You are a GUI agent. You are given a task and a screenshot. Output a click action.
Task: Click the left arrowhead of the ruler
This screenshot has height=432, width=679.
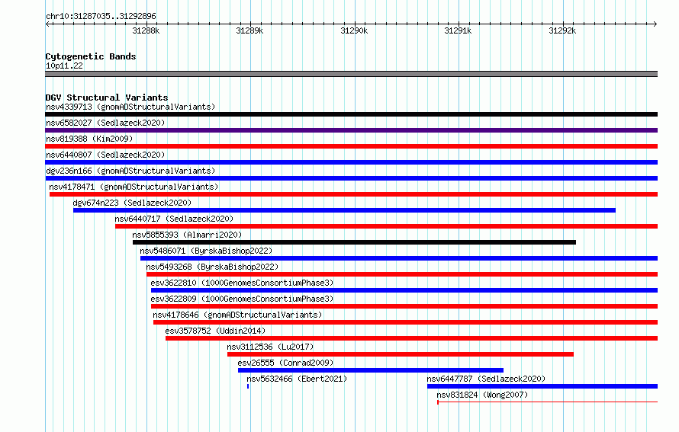(47, 24)
